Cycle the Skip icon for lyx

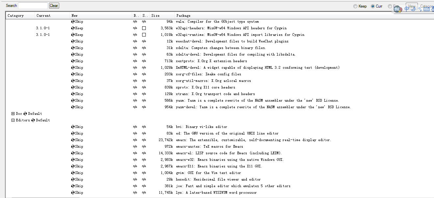[x=73, y=193]
